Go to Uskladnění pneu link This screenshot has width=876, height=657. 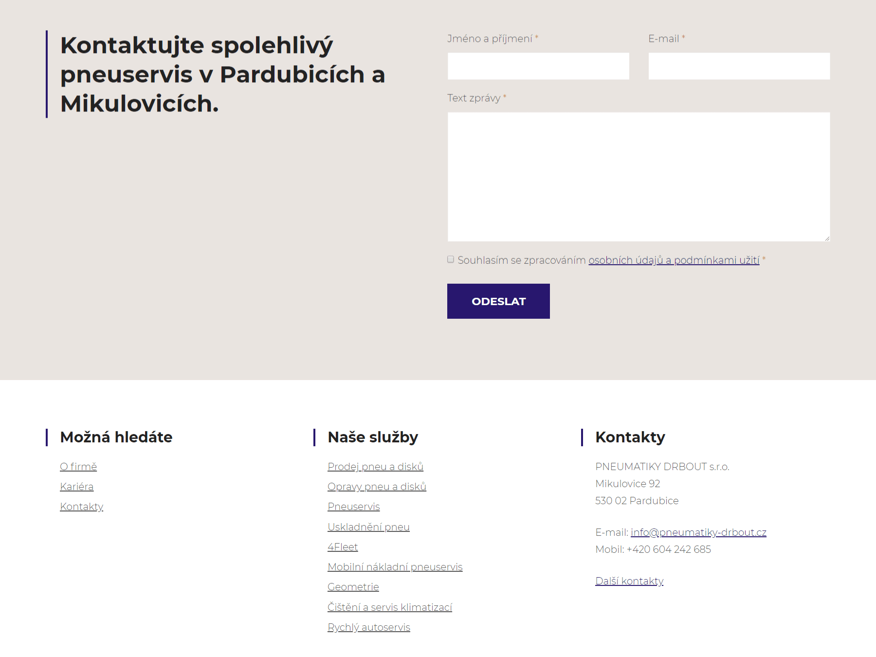click(368, 527)
